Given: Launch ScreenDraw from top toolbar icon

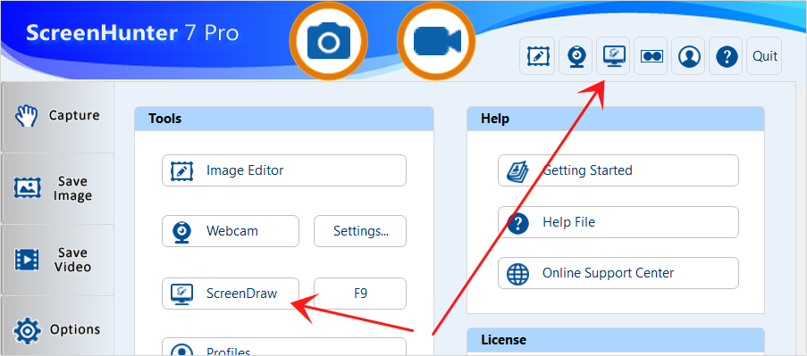Looking at the screenshot, I should point(613,56).
